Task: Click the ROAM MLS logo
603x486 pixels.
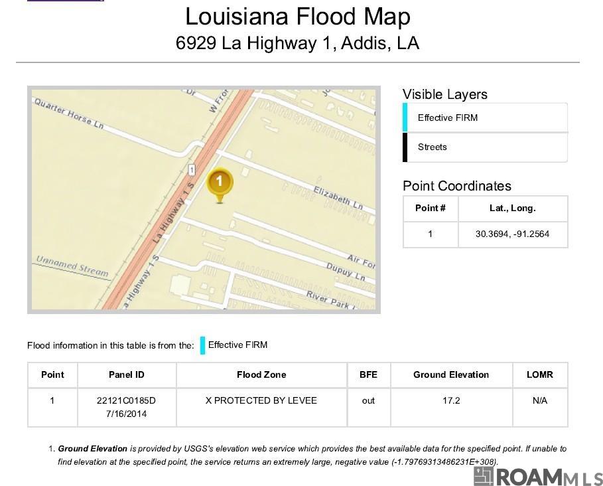Action: [x=538, y=477]
